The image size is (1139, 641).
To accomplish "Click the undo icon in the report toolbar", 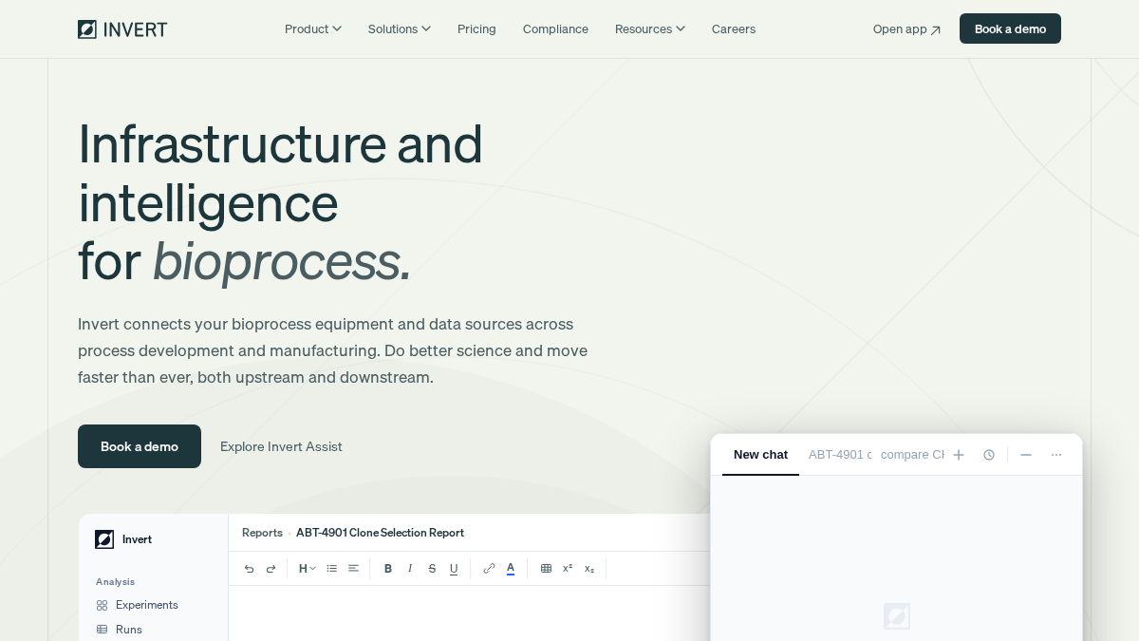I will (249, 569).
